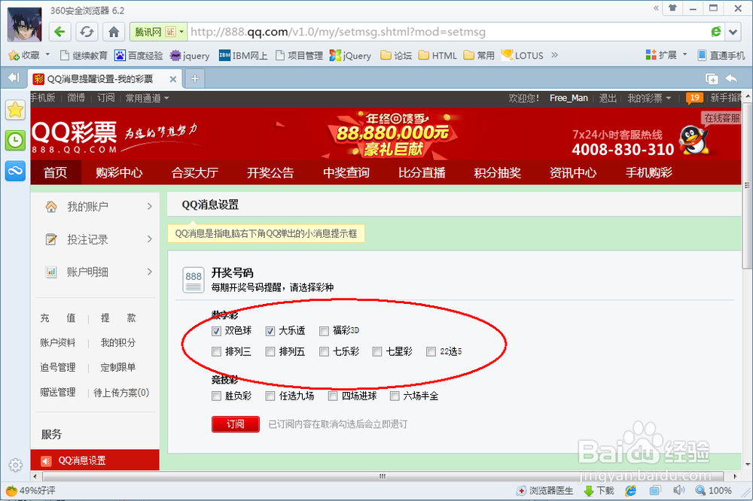Click the 退出 logout link
Image resolution: width=753 pixels, height=501 pixels.
point(608,99)
